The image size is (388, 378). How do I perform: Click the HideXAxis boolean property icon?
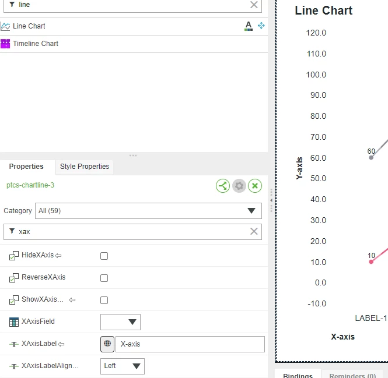point(14,256)
